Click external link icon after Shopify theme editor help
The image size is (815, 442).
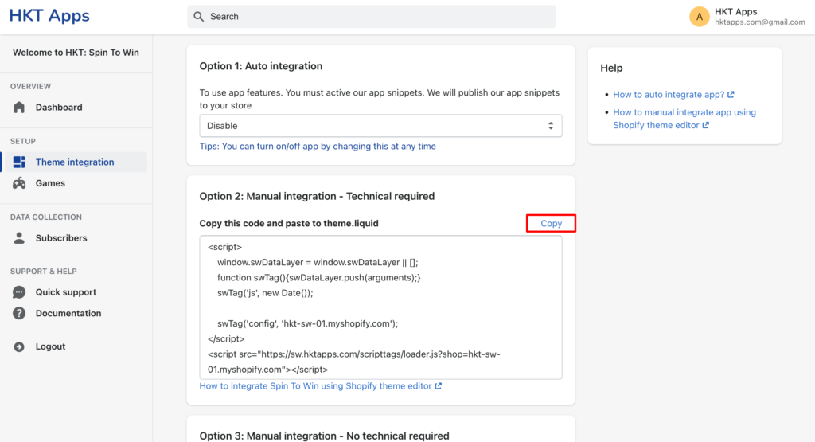pos(705,125)
